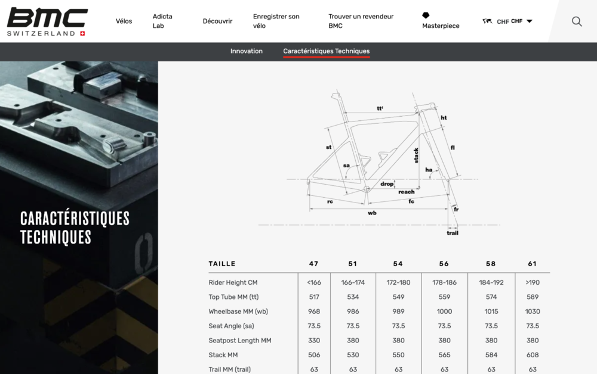This screenshot has height=374, width=597.
Task: Click the Rider Height CM row label
Action: pyautogui.click(x=233, y=282)
